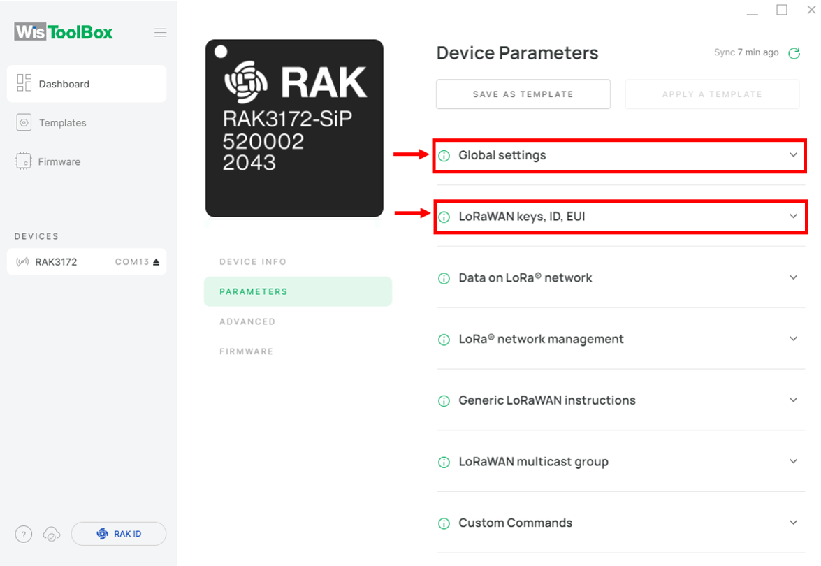Switch to the DEVICE INFO tab
Viewport: 821px width, 566px height.
(x=253, y=261)
